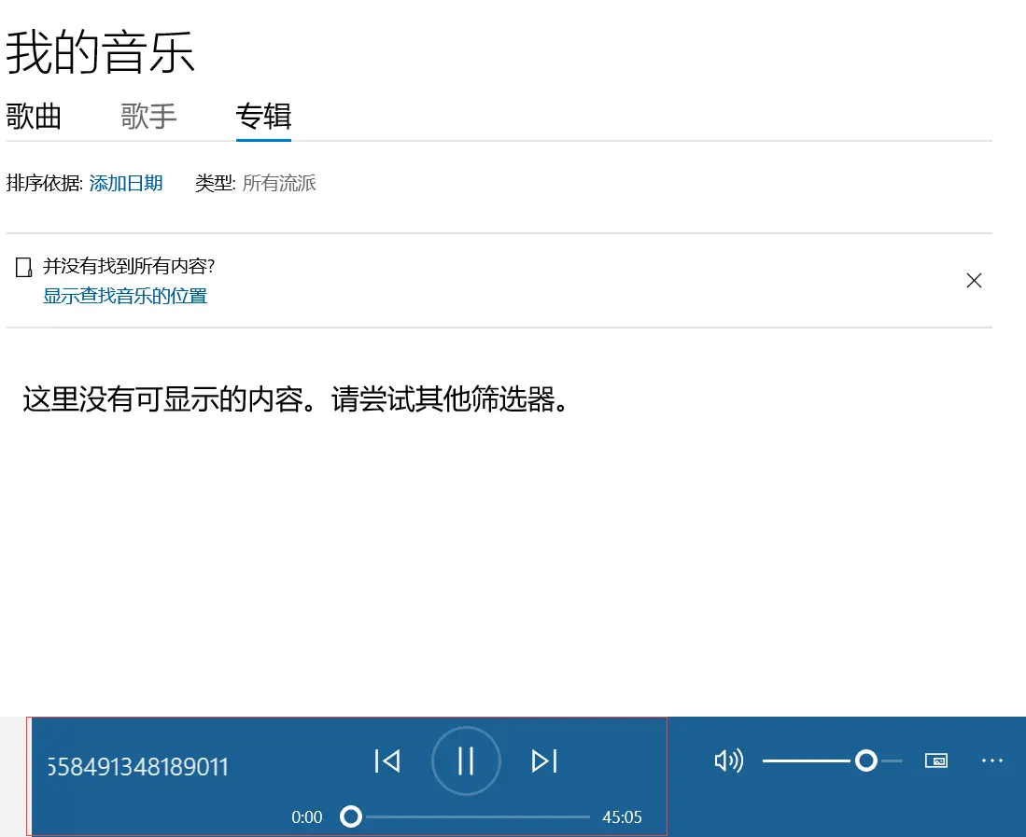Click the now playing title 558491348189011
This screenshot has width=1026, height=837.
(x=138, y=766)
